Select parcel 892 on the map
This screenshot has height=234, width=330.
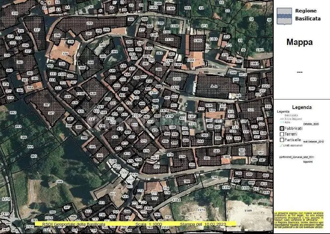point(13,113)
